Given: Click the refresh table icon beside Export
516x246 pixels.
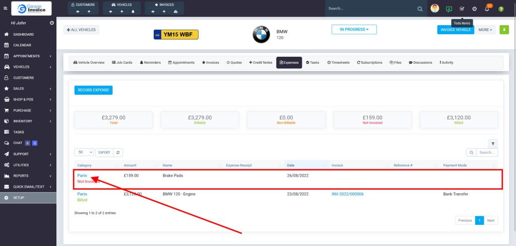Looking at the screenshot, I should pos(118,152).
